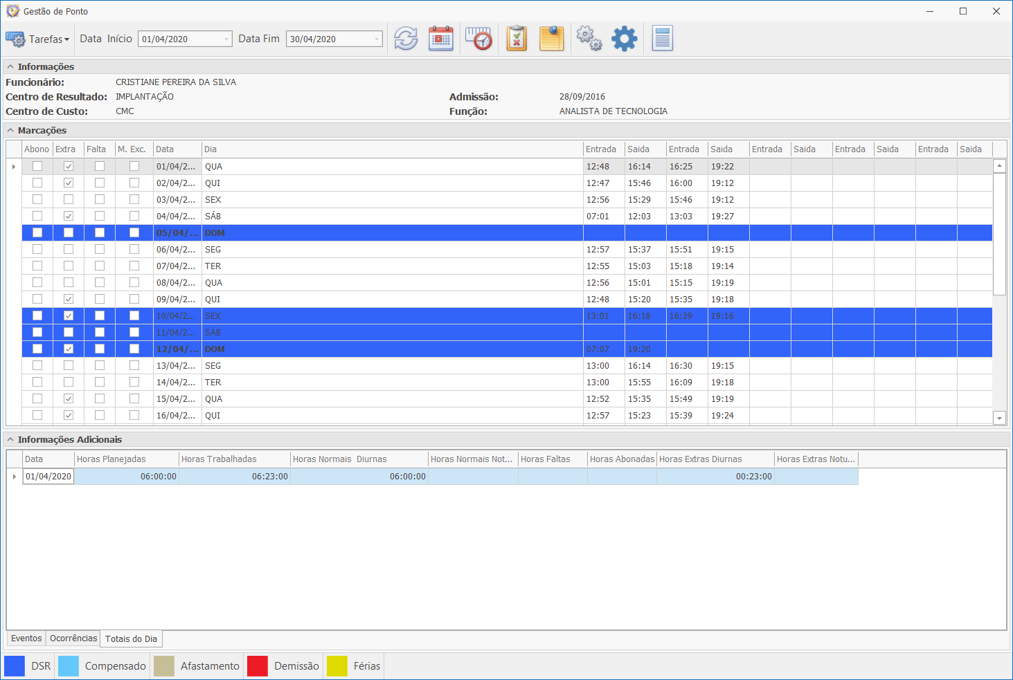This screenshot has width=1013, height=680.
Task: Collapse the Informações section
Action: 10,67
